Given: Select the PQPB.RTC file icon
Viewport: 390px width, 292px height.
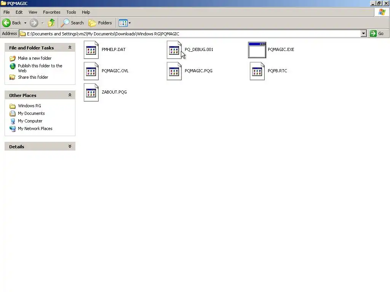Looking at the screenshot, I should pyautogui.click(x=257, y=71).
